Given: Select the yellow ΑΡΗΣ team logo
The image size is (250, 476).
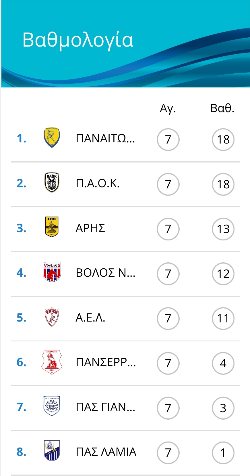Looking at the screenshot, I should tap(52, 227).
